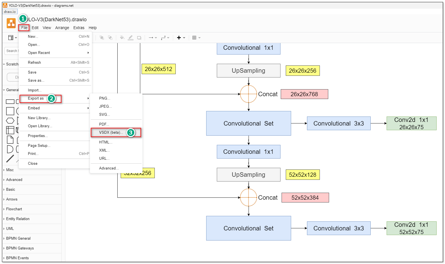Expand the Embed submenu

pos(55,108)
